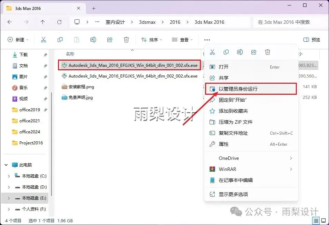The image size is (329, 225).
Task: Choose 打开 from the context menu
Action: [251, 67]
